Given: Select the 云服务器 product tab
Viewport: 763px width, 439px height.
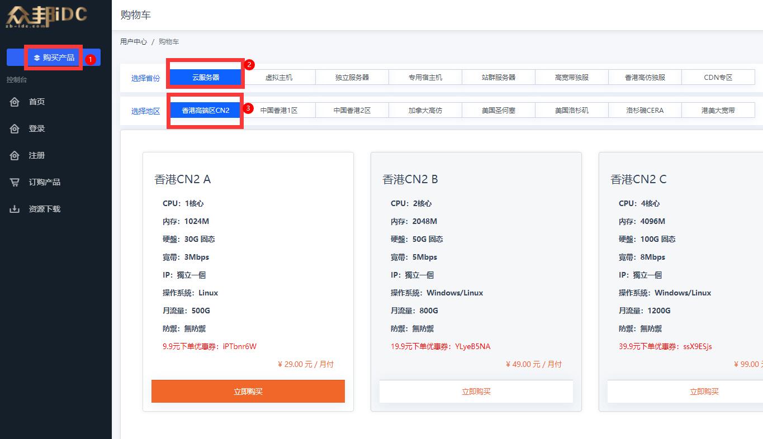Looking at the screenshot, I should pos(206,78).
